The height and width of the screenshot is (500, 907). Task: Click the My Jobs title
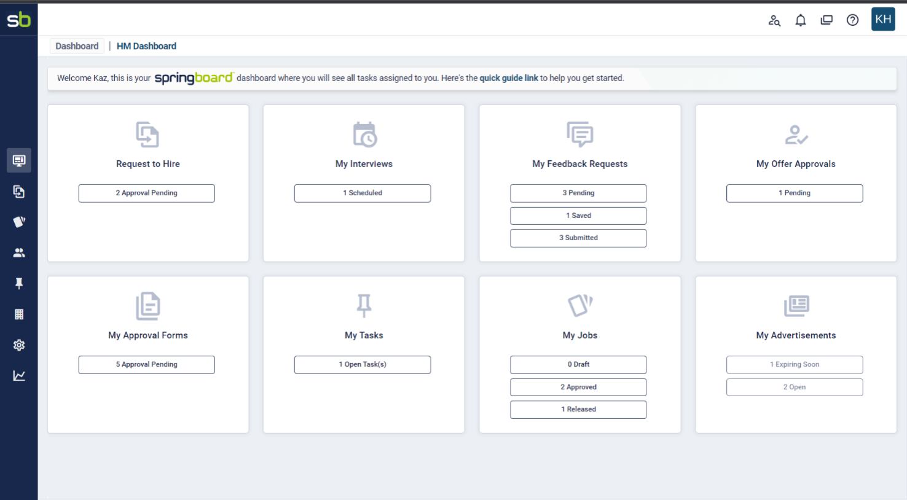[580, 335]
